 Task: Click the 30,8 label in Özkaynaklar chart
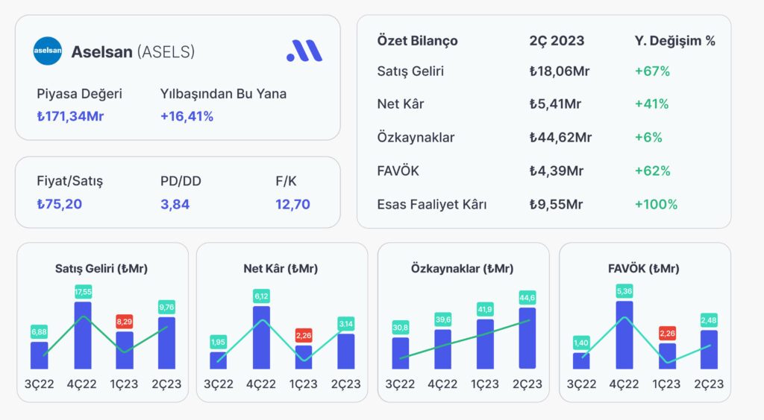coord(400,328)
